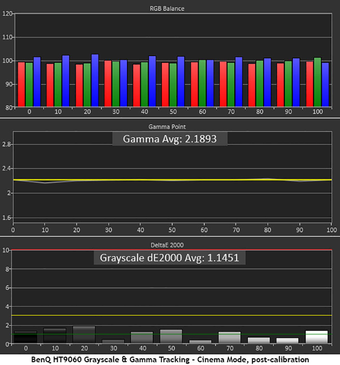Click the white DeltaE bar at 100
Viewport: 340px width, 365px height.
coord(316,337)
